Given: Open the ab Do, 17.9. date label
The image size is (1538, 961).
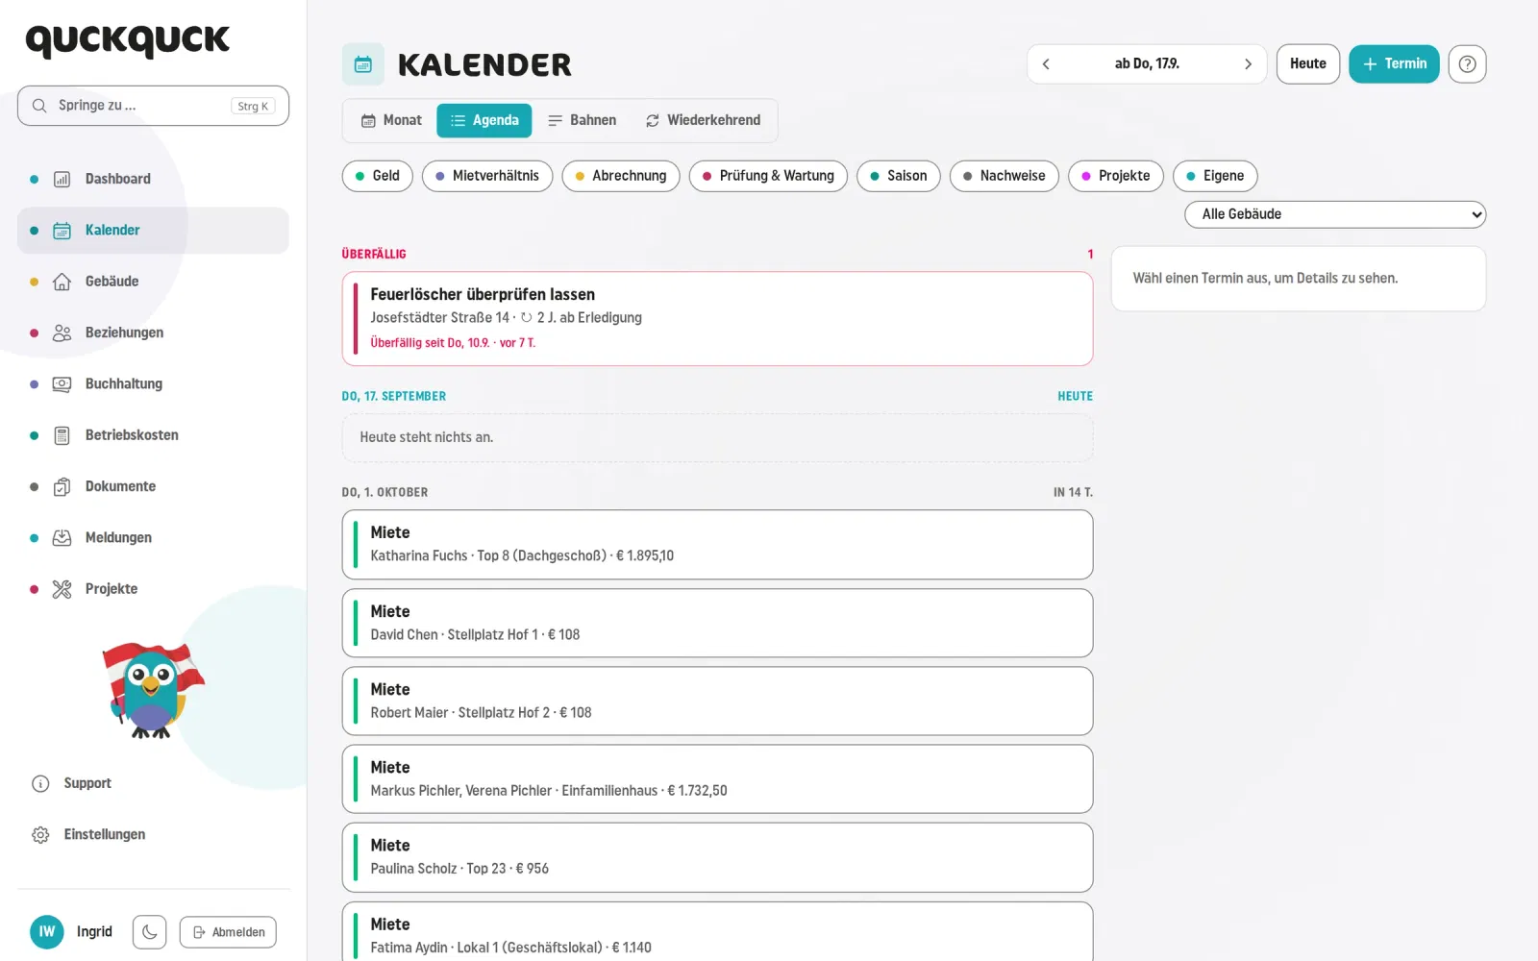Looking at the screenshot, I should 1147,64.
